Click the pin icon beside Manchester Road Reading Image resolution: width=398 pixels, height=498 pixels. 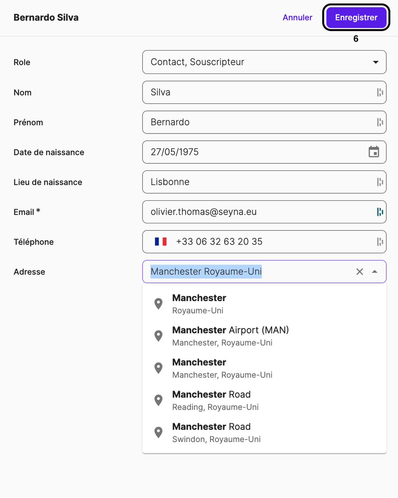tap(158, 400)
